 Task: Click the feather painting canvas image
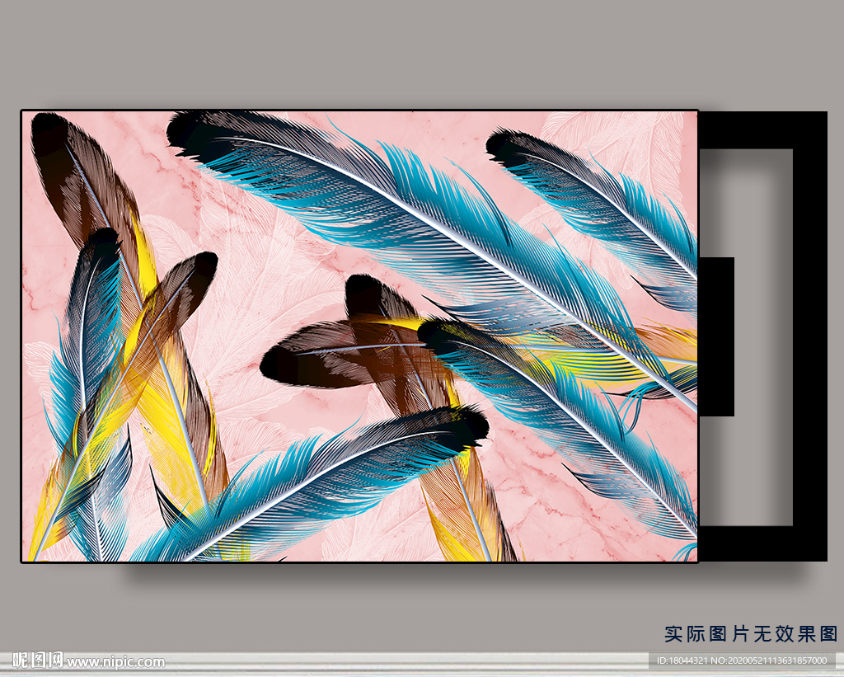click(359, 336)
